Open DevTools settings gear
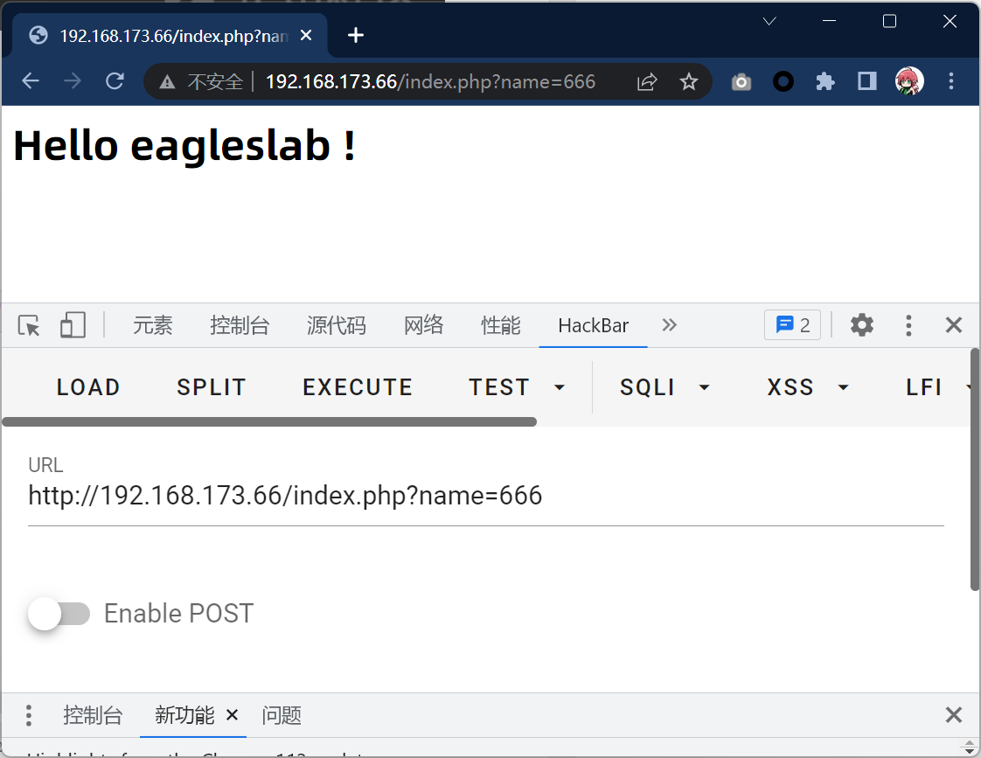The image size is (981, 758). click(x=862, y=326)
